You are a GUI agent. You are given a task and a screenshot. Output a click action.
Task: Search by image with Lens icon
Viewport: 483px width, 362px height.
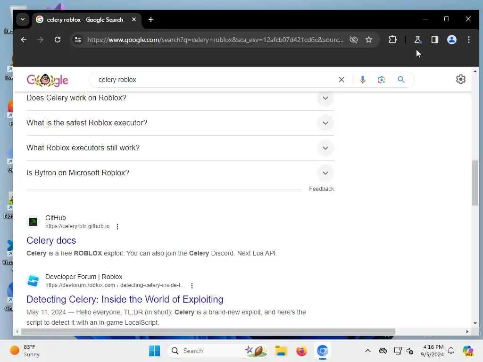pos(381,80)
